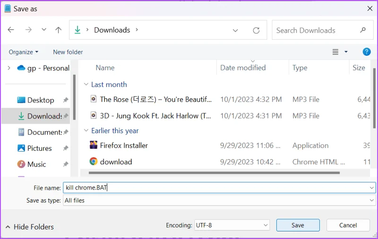Click the Documents icon in sidebar
This screenshot has width=378, height=239.
pos(21,132)
